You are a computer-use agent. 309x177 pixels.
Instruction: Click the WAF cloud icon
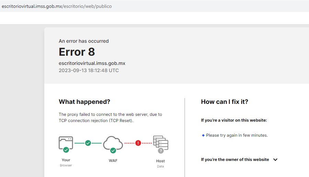[x=113, y=143]
